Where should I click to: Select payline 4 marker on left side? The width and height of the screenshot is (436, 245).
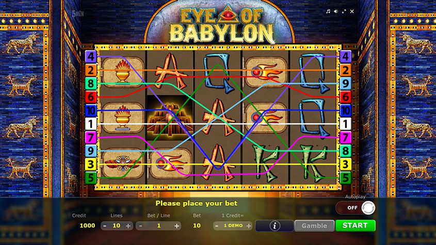(91, 56)
